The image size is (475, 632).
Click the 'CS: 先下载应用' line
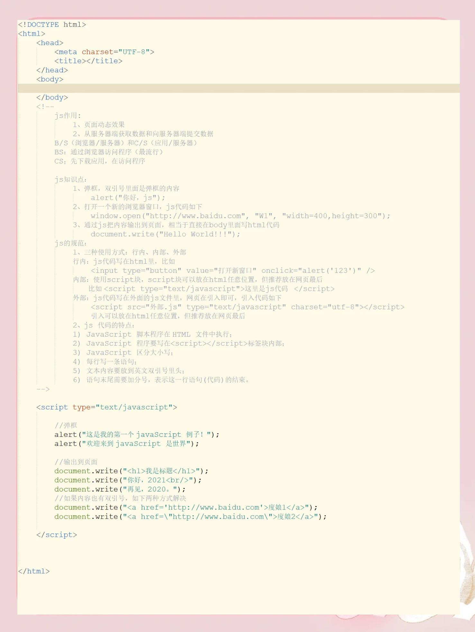click(100, 161)
